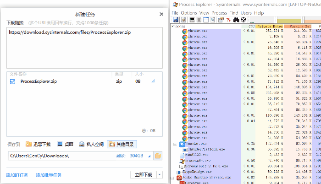Click the crosshair Find Window's Process icon
Viewport: 321px width, 184px height.
(x=244, y=20)
